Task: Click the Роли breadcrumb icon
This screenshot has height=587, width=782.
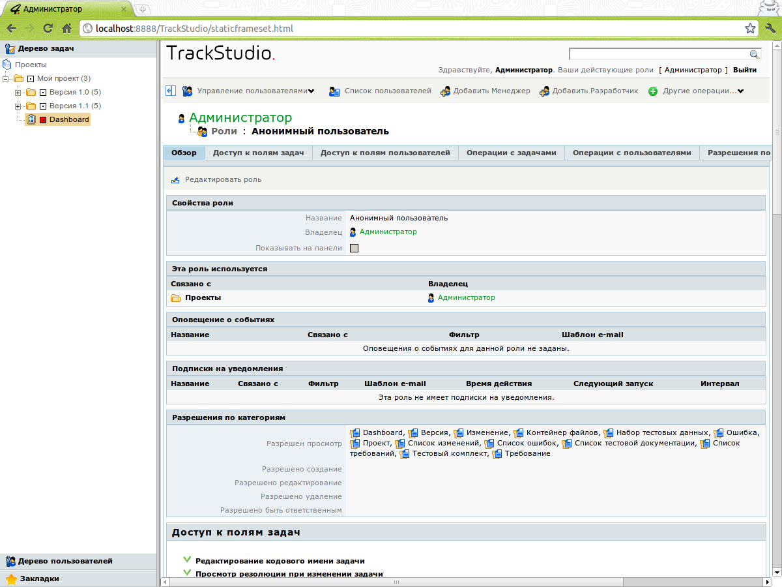Action: click(202, 132)
